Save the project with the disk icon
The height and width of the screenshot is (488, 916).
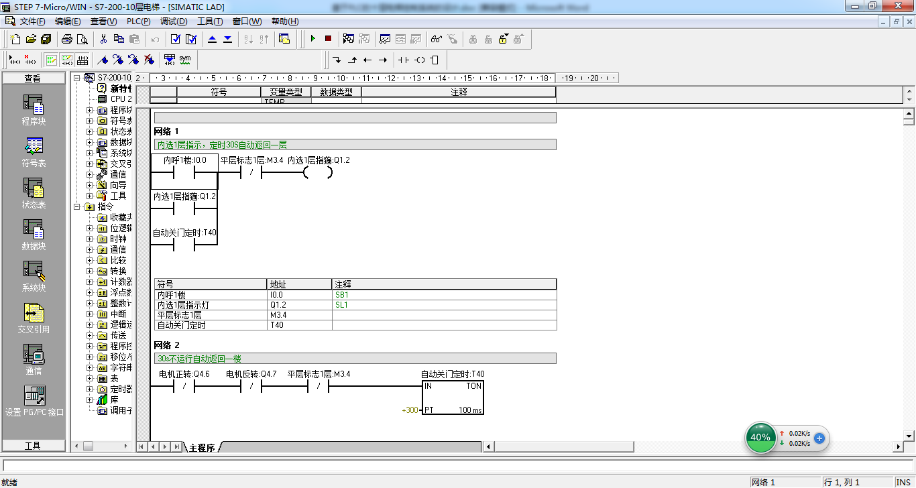pyautogui.click(x=46, y=39)
